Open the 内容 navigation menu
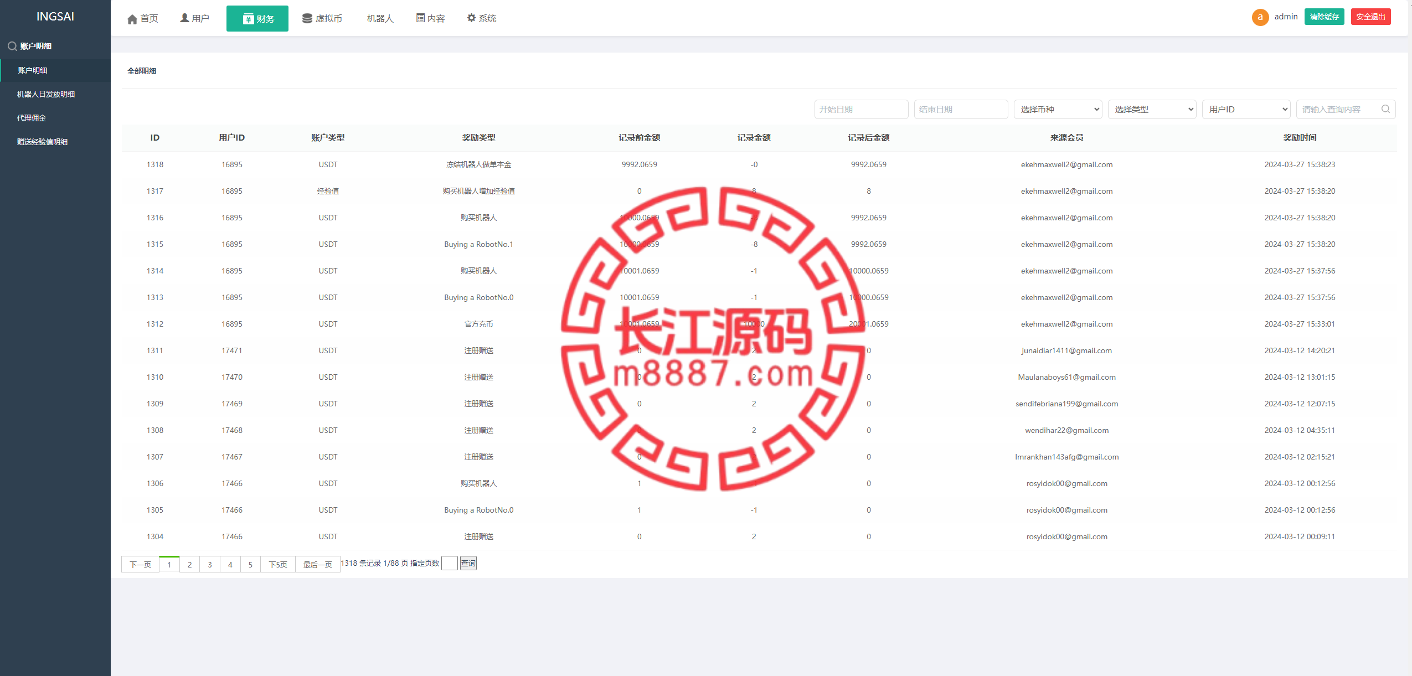The image size is (1412, 676). (431, 19)
